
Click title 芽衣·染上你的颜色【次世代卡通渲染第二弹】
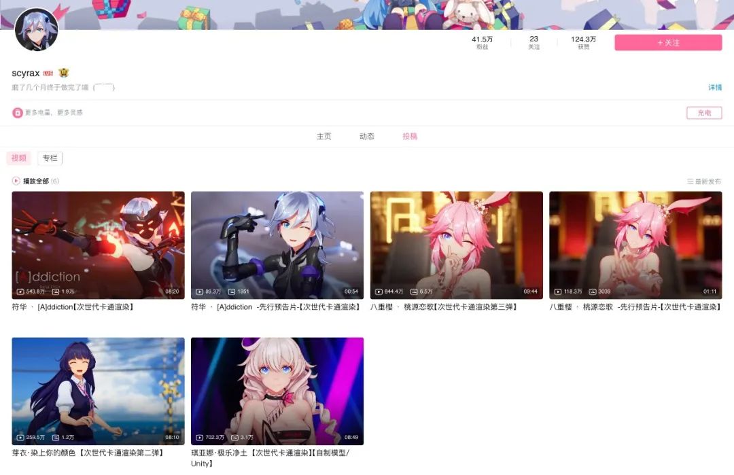coord(88,453)
